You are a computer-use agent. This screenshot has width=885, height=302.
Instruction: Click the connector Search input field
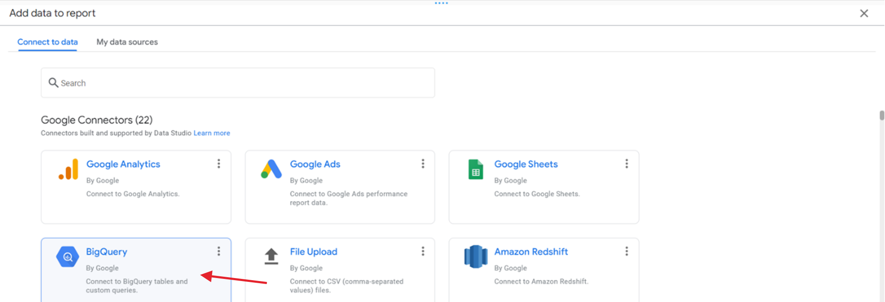(x=244, y=83)
